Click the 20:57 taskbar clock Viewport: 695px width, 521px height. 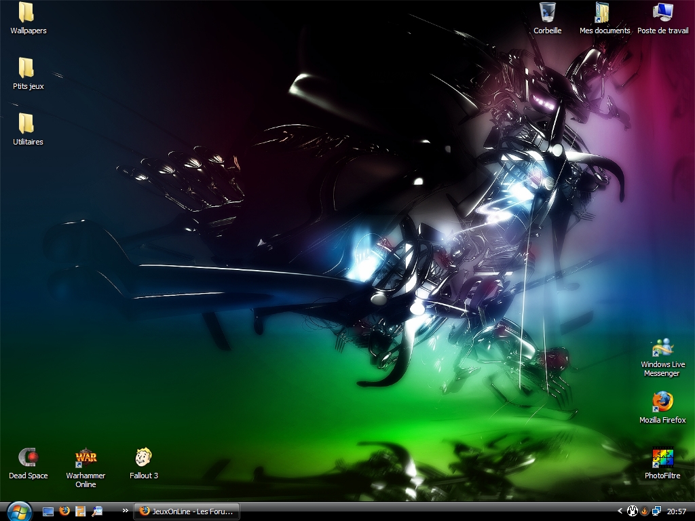[x=677, y=512]
